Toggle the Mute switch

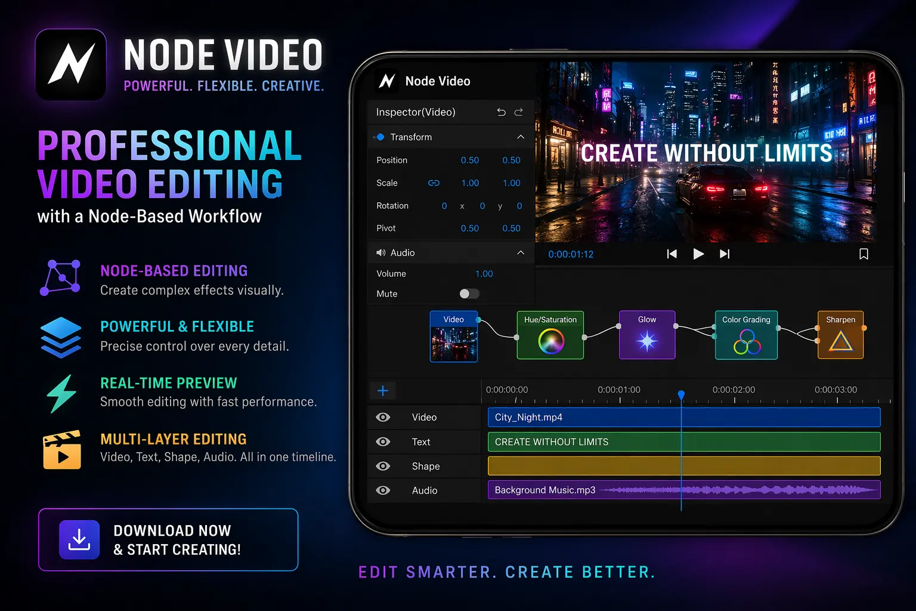469,294
